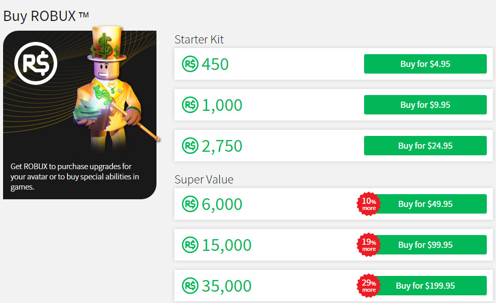Viewport: 496px width, 303px height.
Task: Click the large white Robux logo icon
Action: pos(36,63)
